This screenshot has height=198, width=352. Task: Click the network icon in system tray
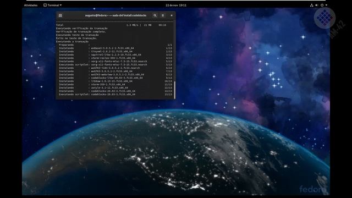(312, 5)
